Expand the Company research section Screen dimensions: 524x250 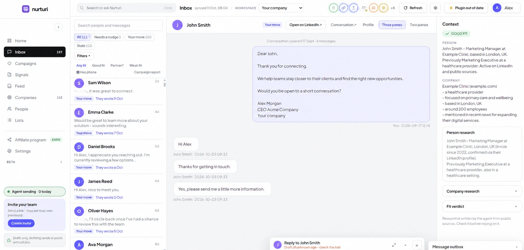(x=482, y=191)
